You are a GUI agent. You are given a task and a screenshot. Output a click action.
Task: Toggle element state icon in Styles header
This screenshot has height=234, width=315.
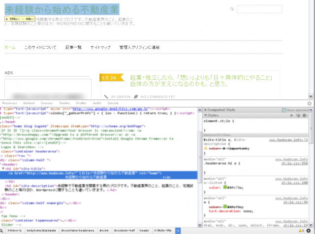[x=298, y=115]
